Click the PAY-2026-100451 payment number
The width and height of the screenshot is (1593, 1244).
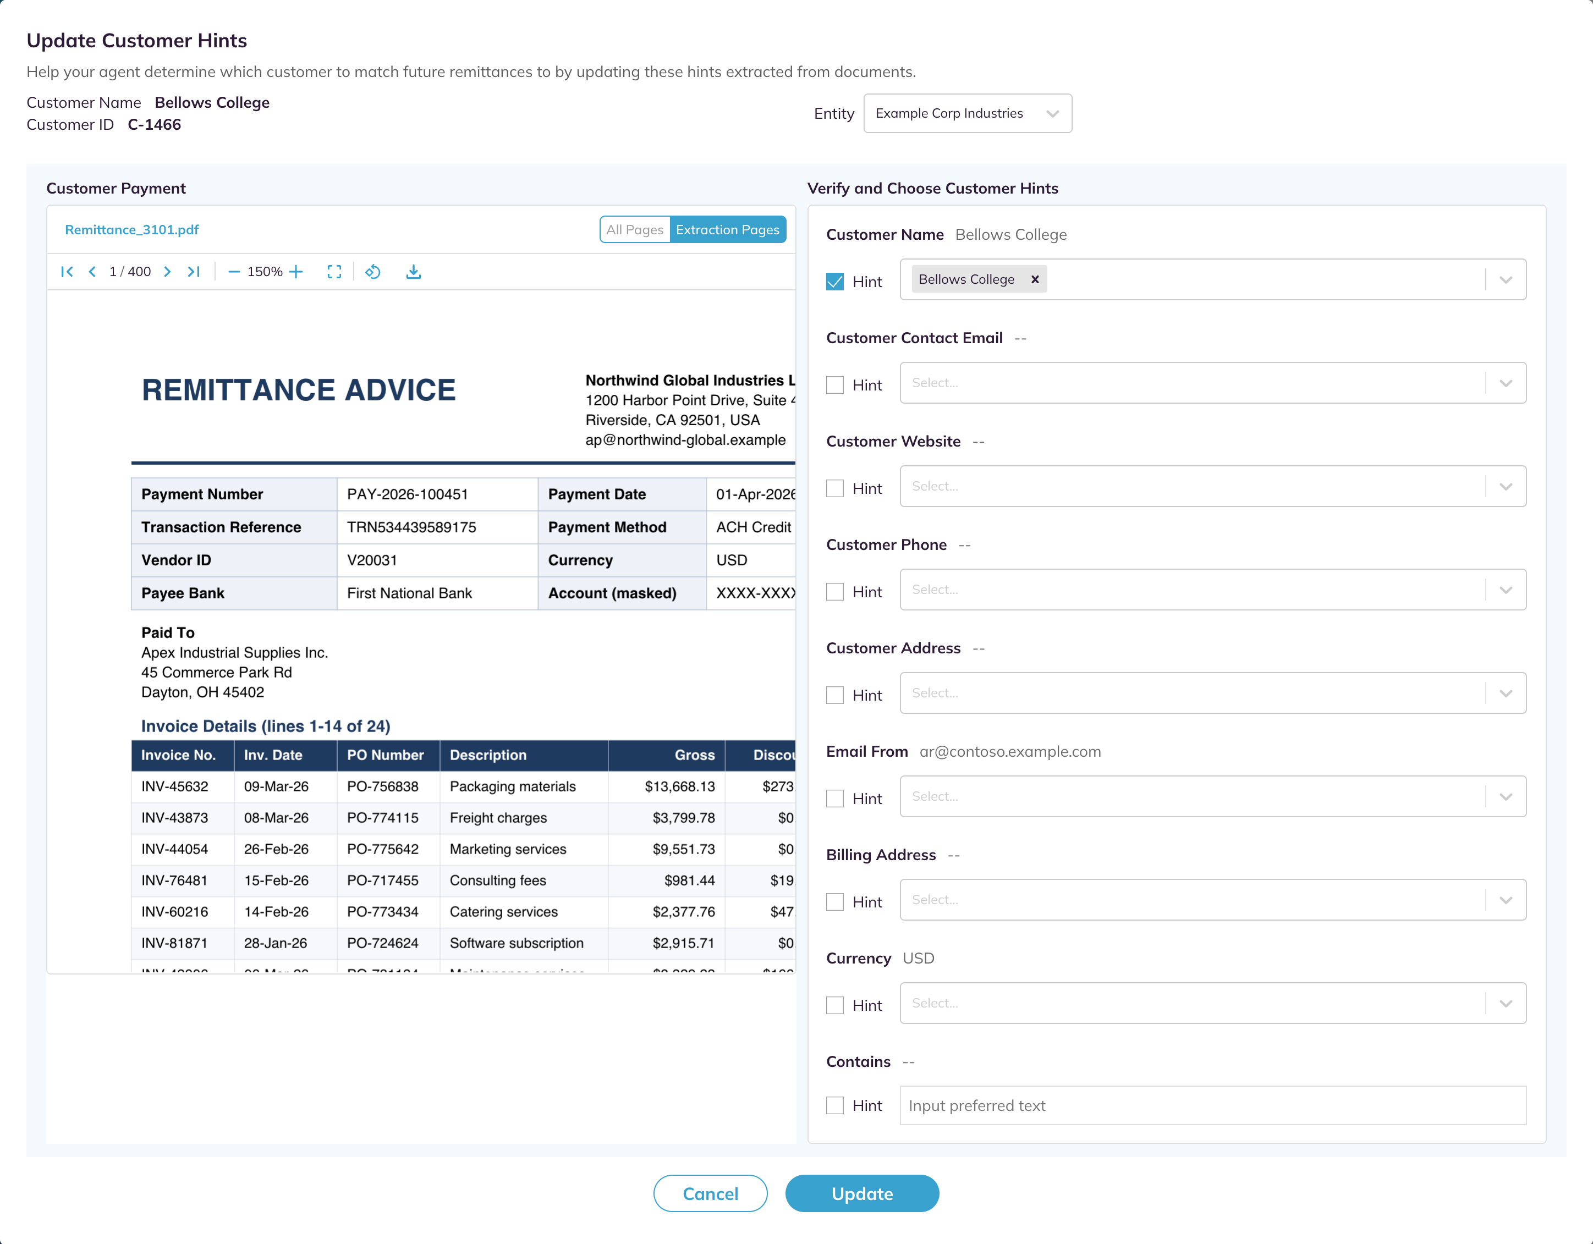coord(407,494)
